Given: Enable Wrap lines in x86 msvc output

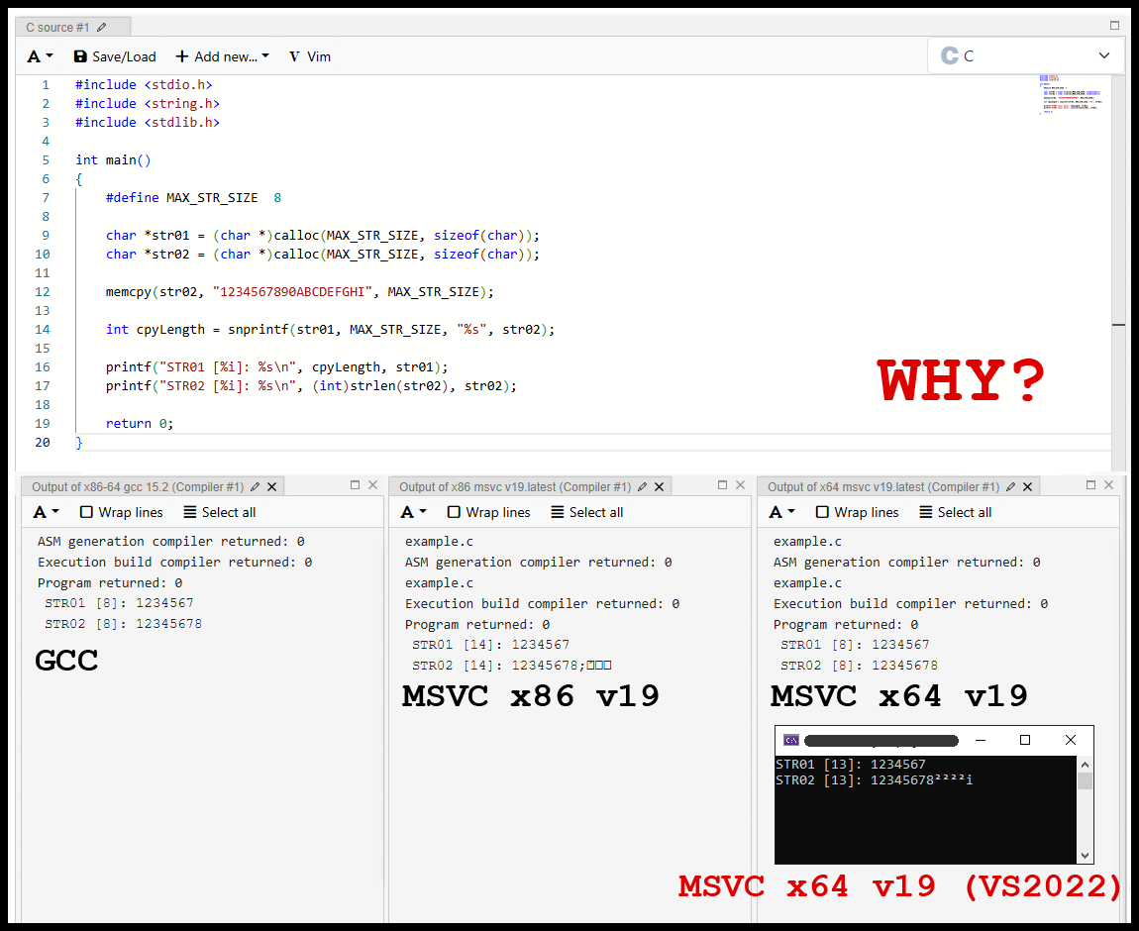Looking at the screenshot, I should click(x=489, y=512).
